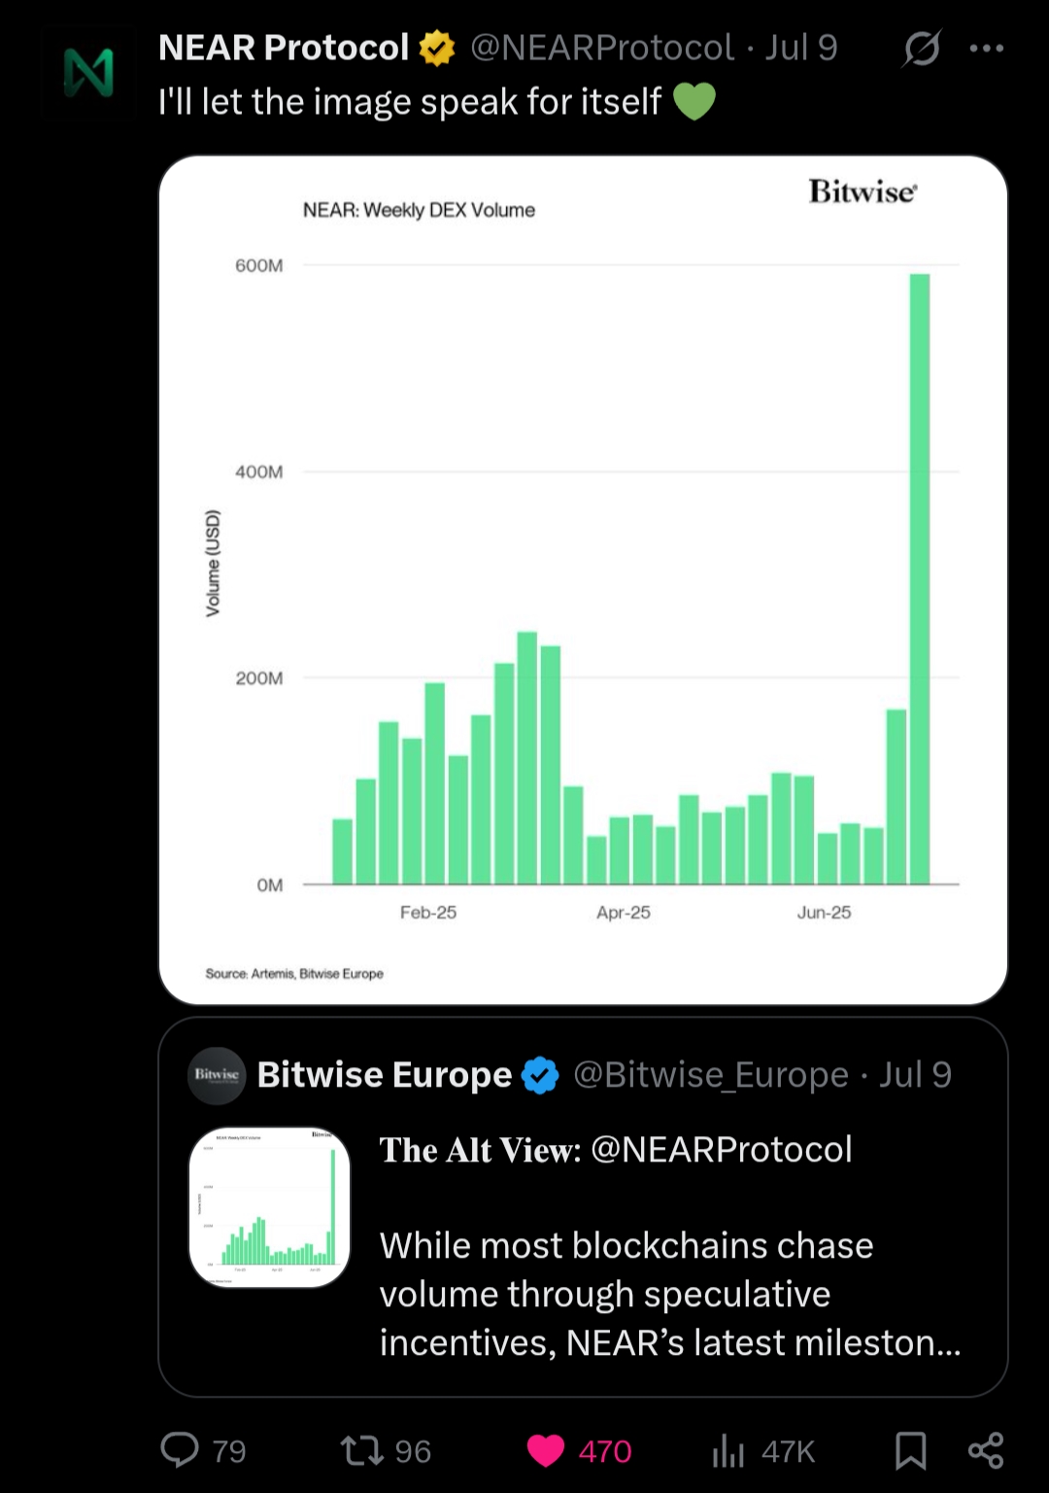Click Bitwise Europe blue verified badge
The height and width of the screenshot is (1493, 1049).
540,1075
